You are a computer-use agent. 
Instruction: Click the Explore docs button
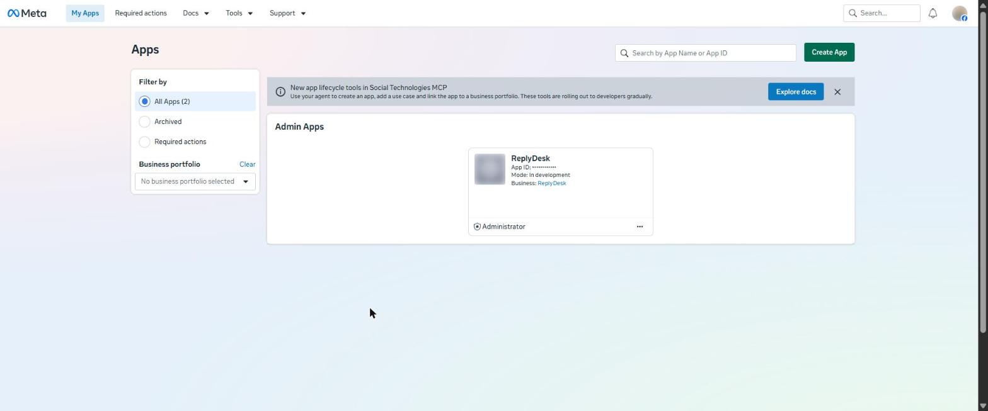coord(796,92)
